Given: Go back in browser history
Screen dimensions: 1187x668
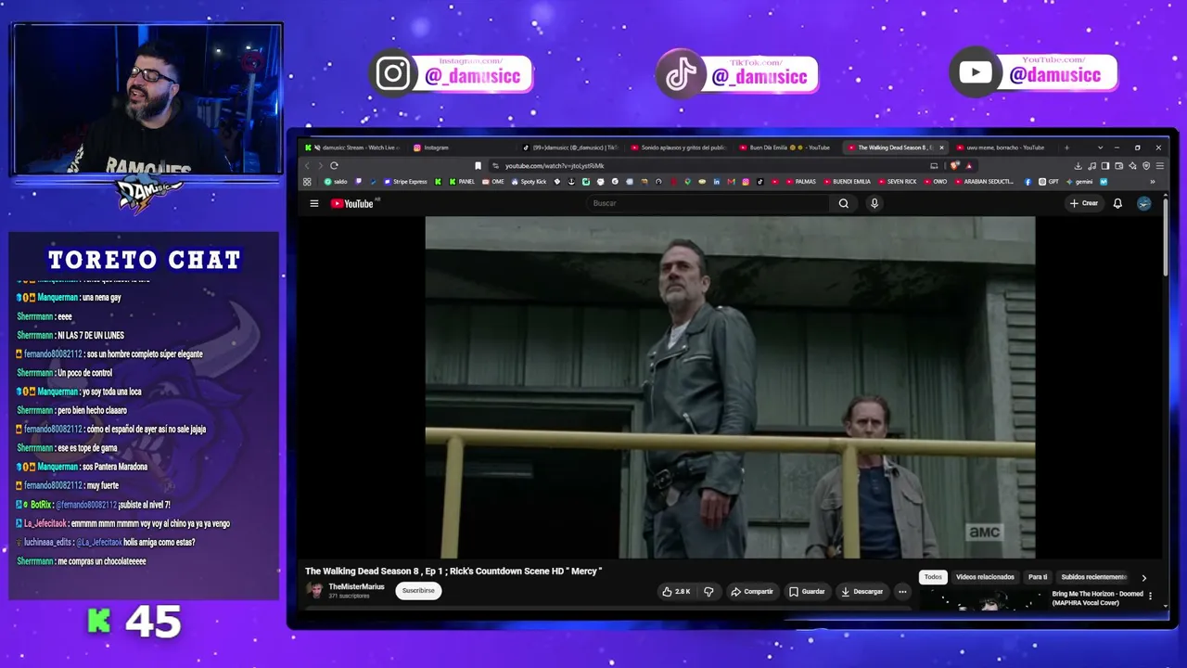Looking at the screenshot, I should 308,166.
